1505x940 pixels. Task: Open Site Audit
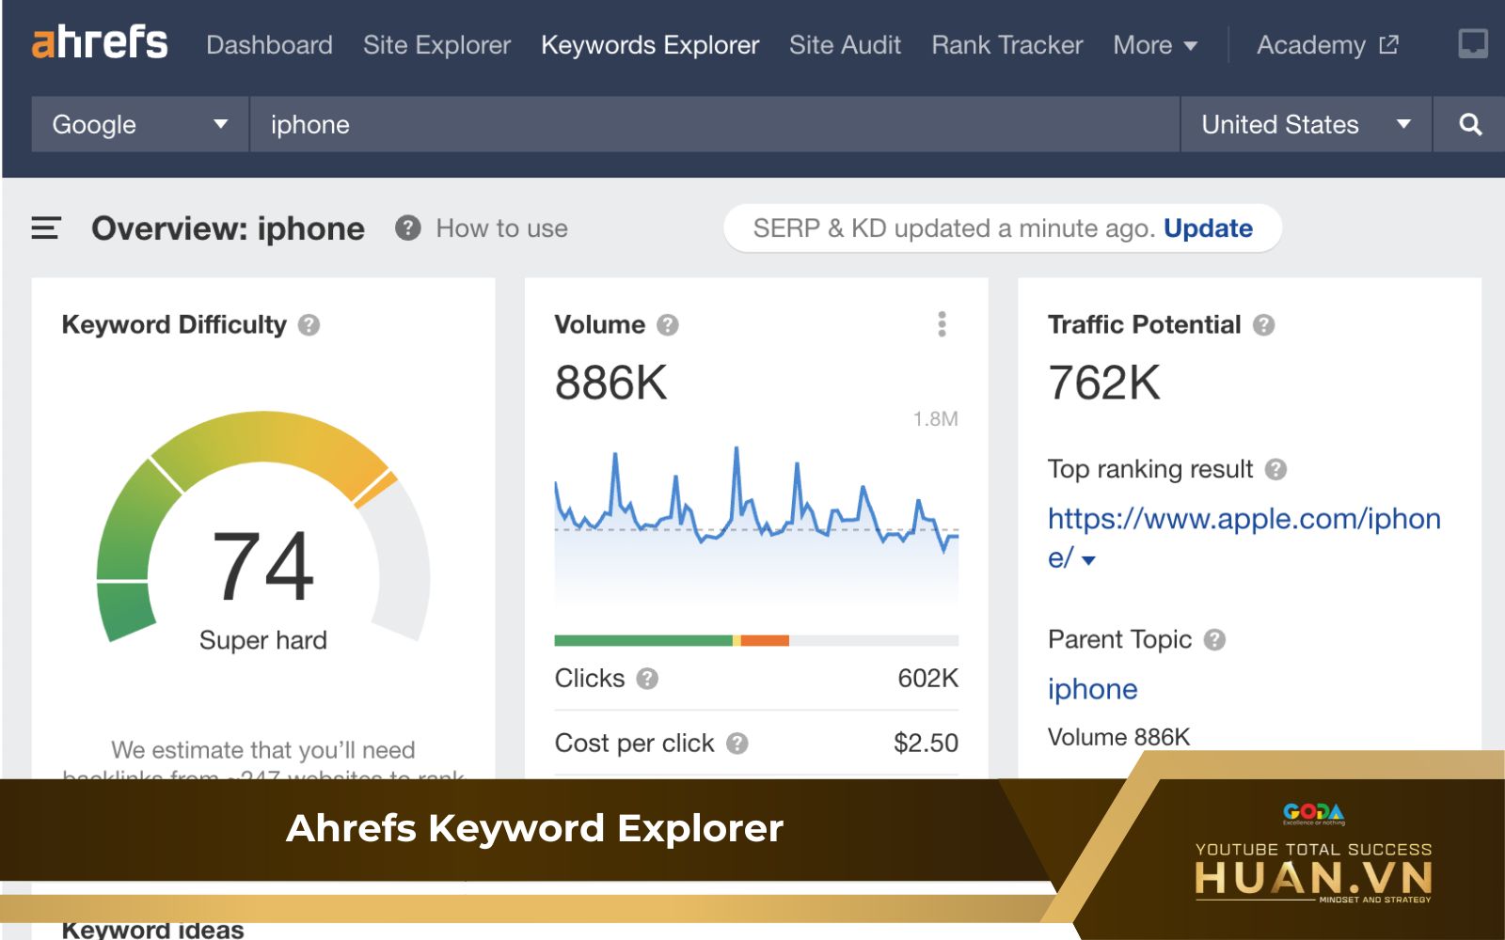(845, 45)
